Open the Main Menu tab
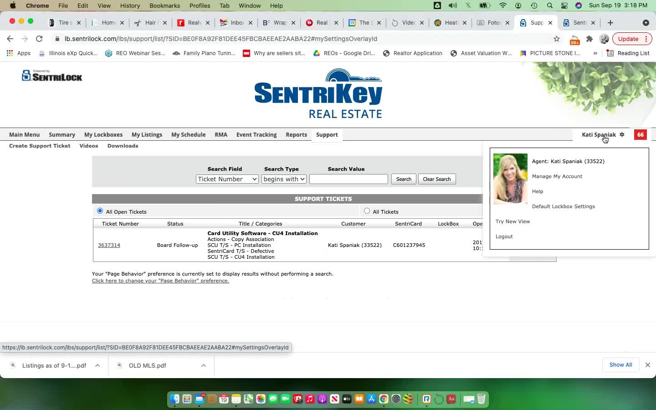 (x=24, y=134)
